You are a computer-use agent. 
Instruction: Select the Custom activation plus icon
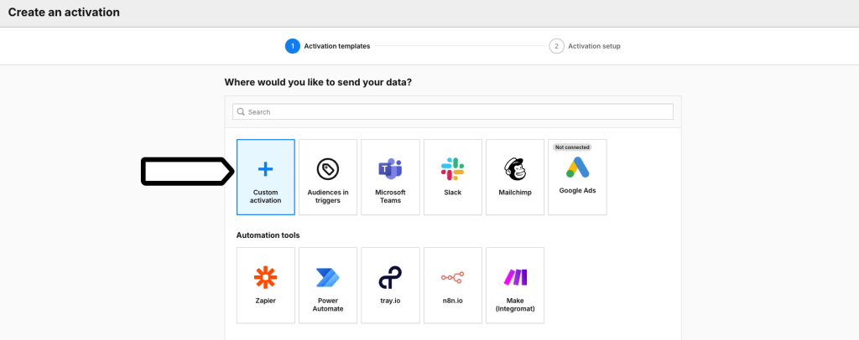265,169
